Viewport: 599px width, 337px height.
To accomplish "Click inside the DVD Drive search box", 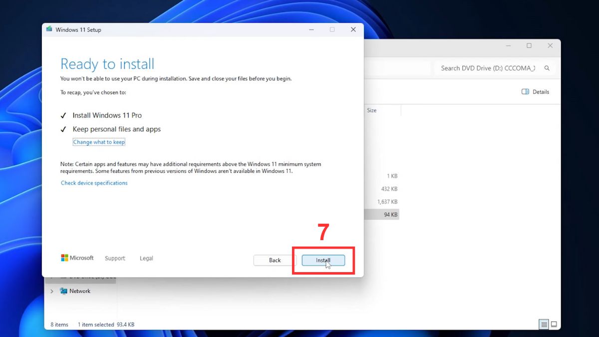I will (487, 68).
